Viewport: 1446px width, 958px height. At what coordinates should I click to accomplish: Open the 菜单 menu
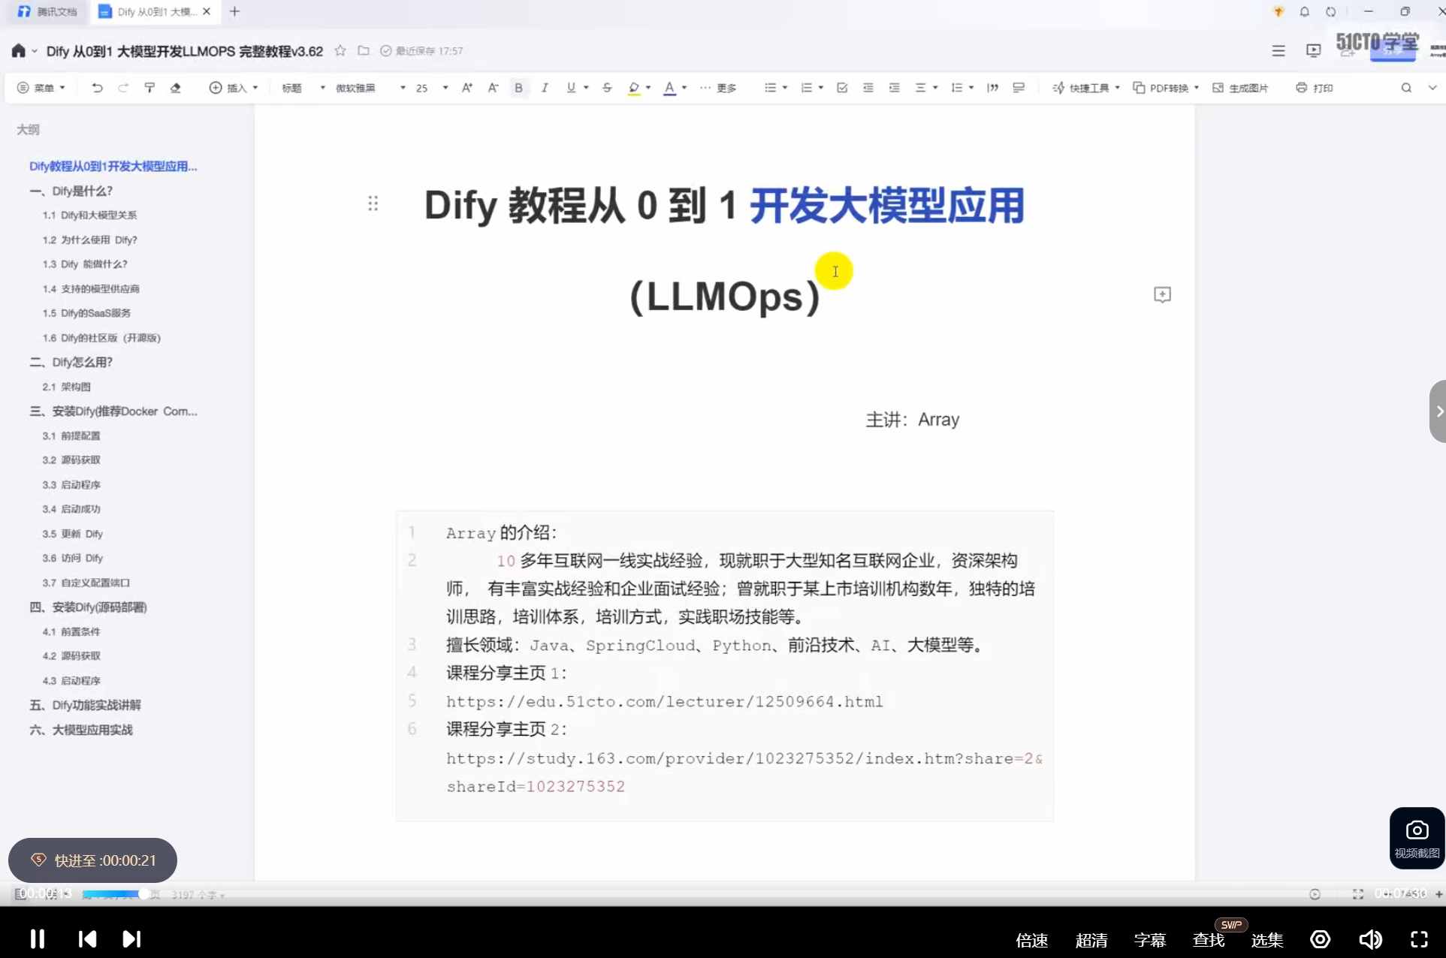pyautogui.click(x=42, y=88)
